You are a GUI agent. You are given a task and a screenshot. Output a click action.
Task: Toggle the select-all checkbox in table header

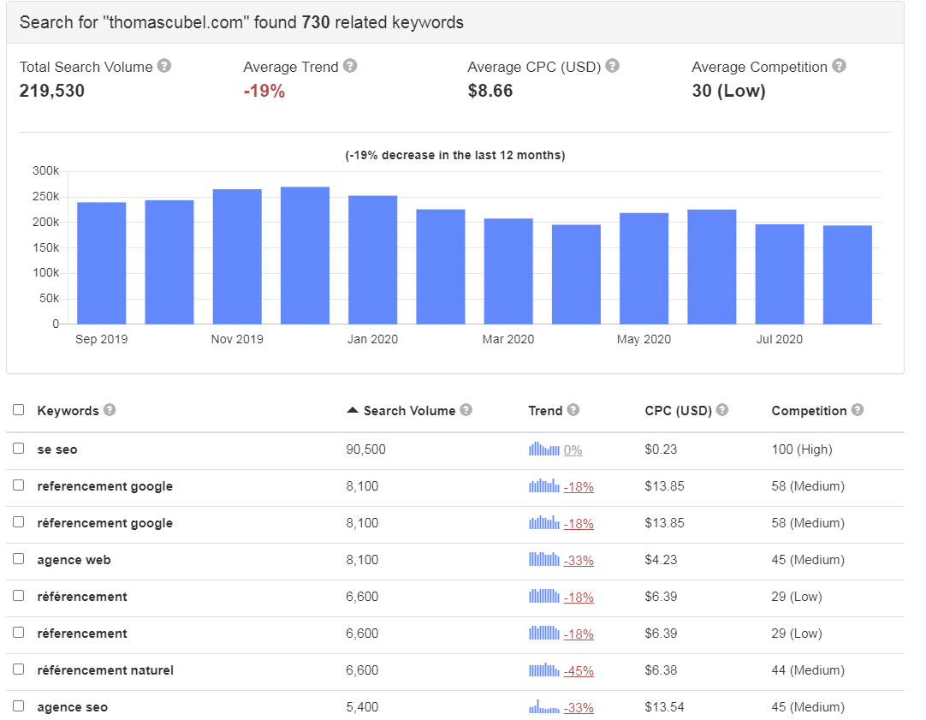click(18, 409)
